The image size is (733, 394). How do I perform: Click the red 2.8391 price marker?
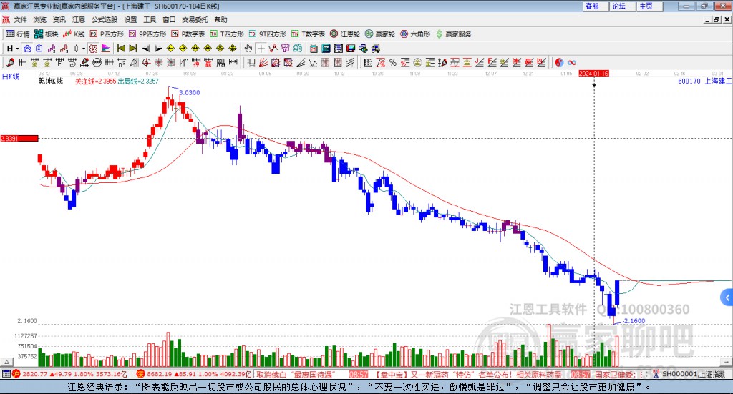19,138
